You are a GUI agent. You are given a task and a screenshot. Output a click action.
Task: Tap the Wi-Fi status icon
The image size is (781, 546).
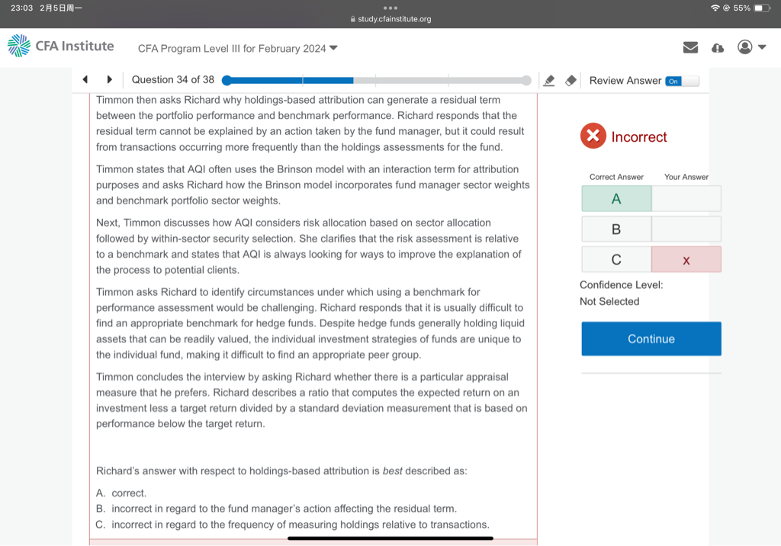(x=715, y=8)
